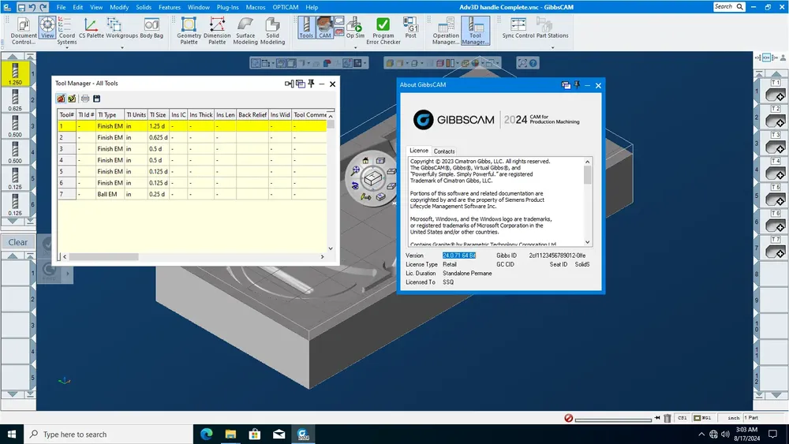Open Solid Modeling palette
This screenshot has height=444, width=789.
[272, 30]
